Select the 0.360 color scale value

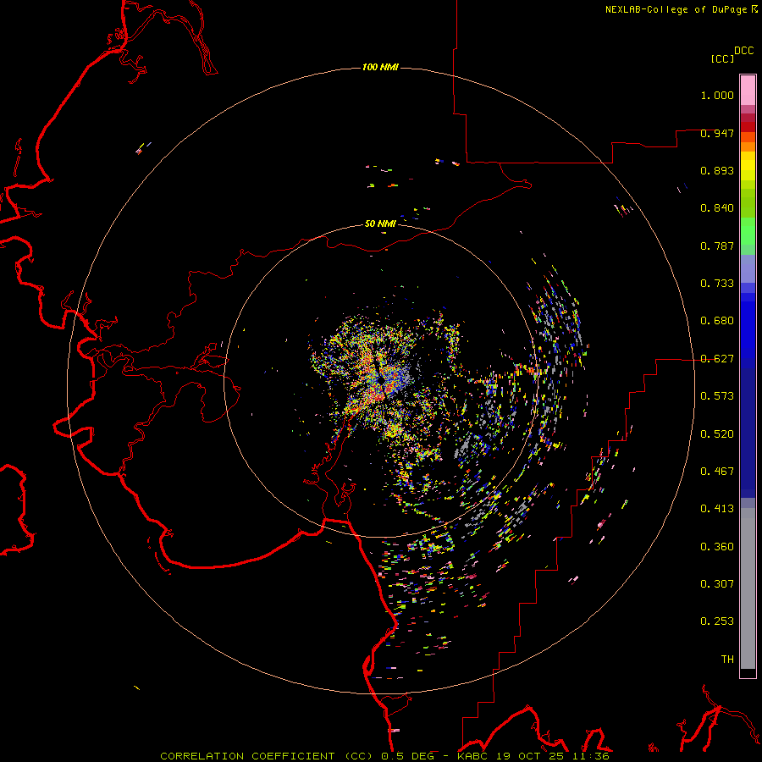pyautogui.click(x=717, y=547)
